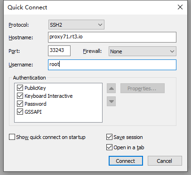The image size is (191, 175).
Task: Click the Username field containing root
Action: 112,65
